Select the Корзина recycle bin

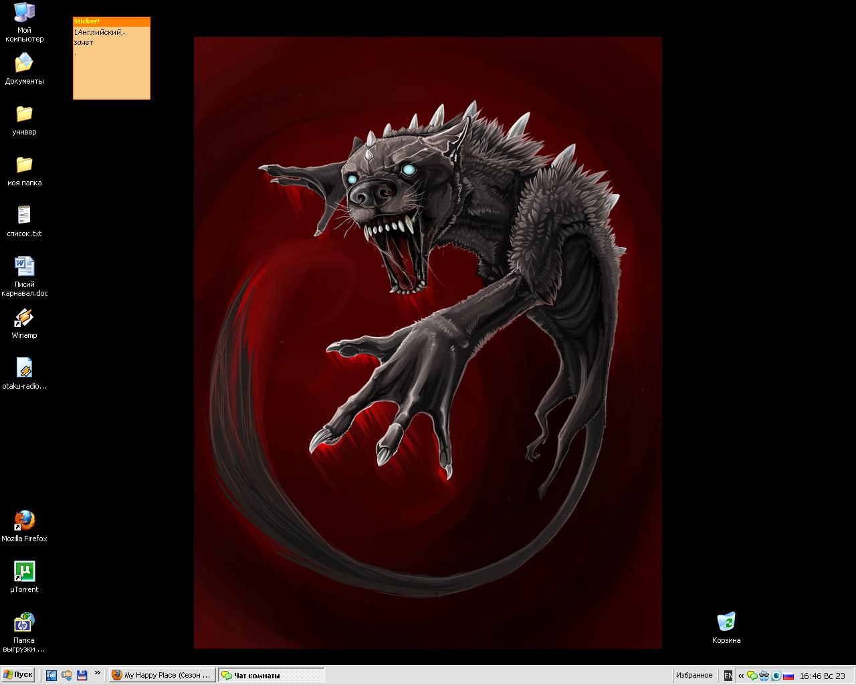coord(726,623)
